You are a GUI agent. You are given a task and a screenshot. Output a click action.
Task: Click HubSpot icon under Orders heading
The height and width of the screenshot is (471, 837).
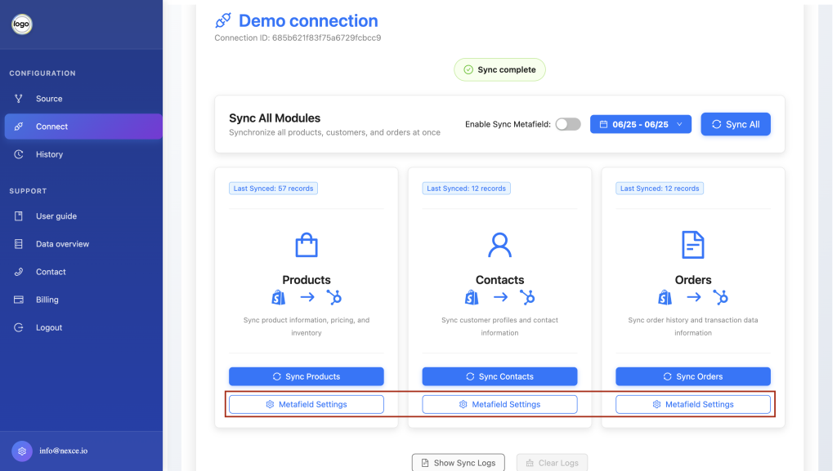pyautogui.click(x=721, y=297)
